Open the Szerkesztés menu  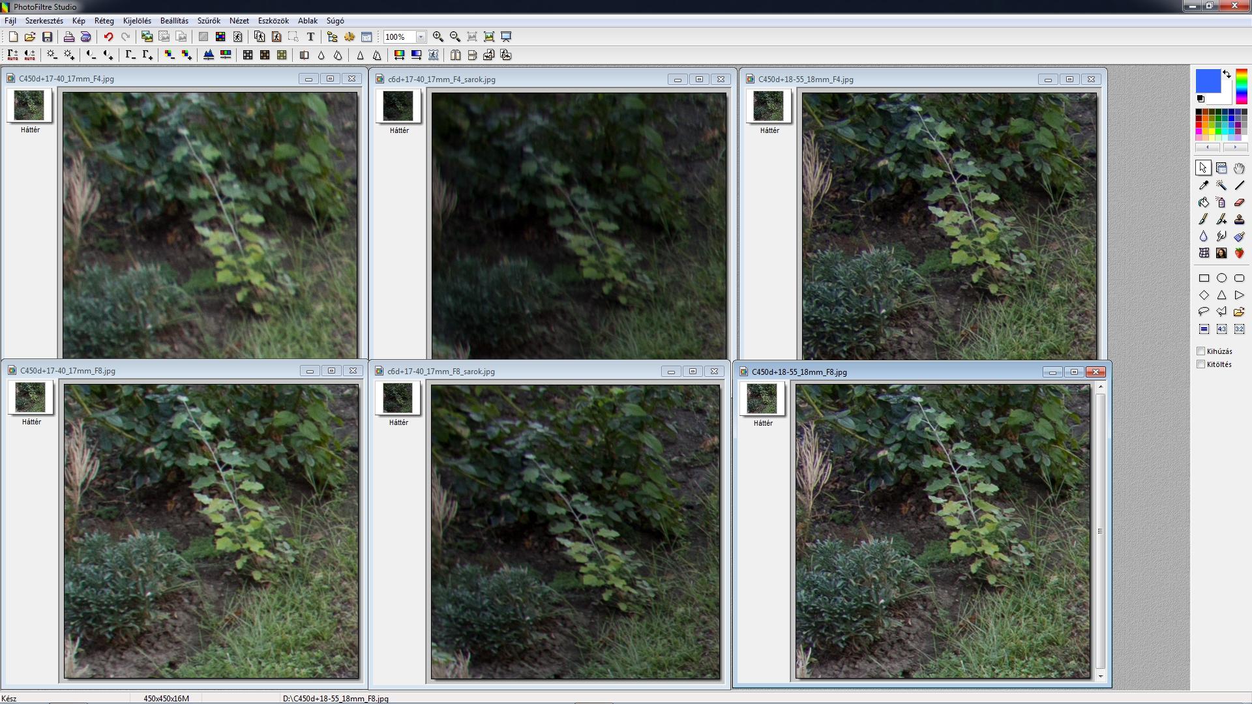(44, 21)
